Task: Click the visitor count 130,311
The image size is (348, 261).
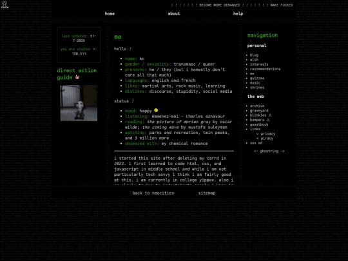Action: coord(79,53)
